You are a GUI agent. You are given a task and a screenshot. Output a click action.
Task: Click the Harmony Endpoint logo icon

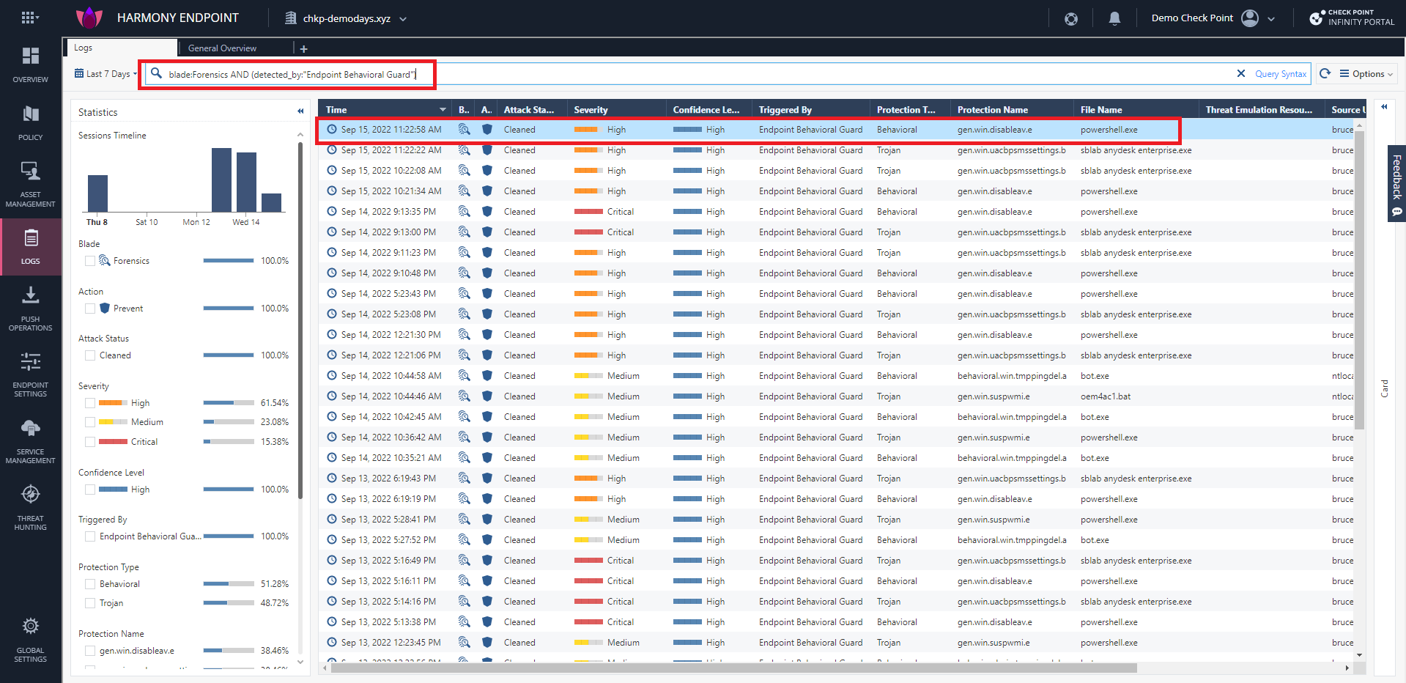pos(89,18)
